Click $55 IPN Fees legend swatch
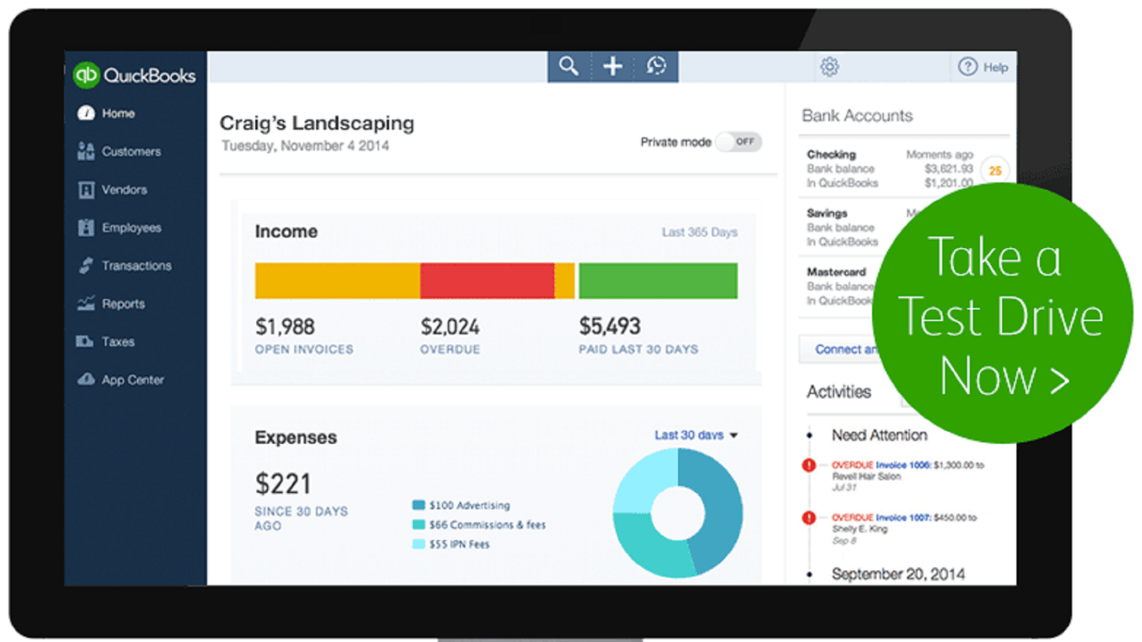The width and height of the screenshot is (1142, 642). click(x=418, y=544)
